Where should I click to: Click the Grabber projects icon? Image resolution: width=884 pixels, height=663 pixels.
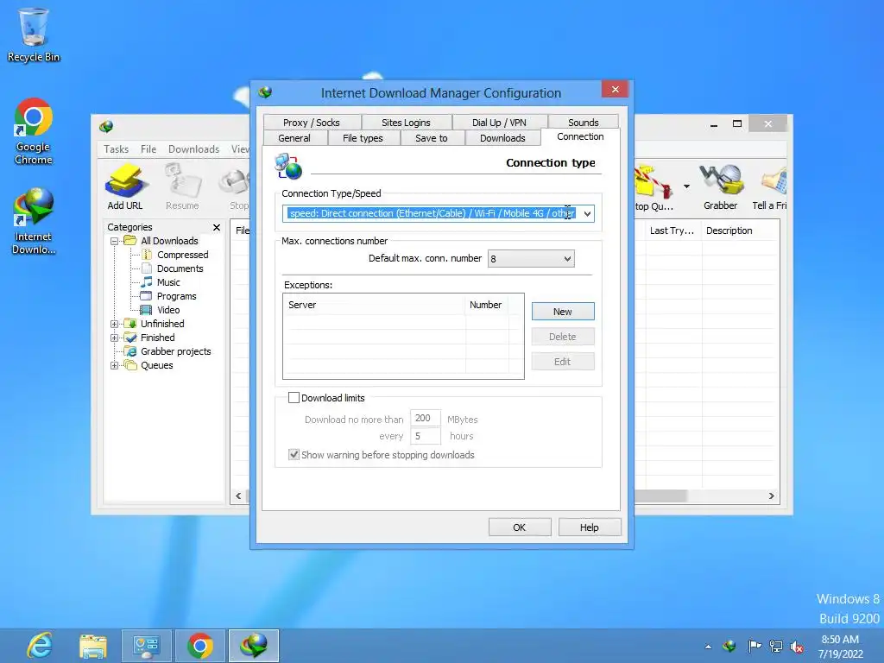[x=130, y=351]
